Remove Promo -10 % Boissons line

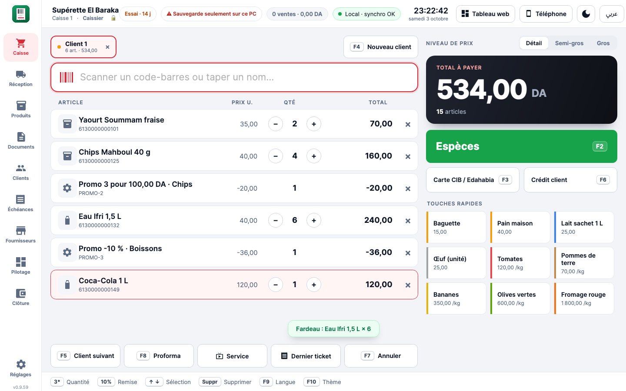coord(408,253)
